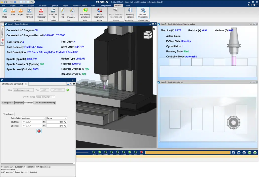This screenshot has height=177, width=259.
Task: Click the Machine Connectivity ribbon icon
Action: (x=143, y=13)
